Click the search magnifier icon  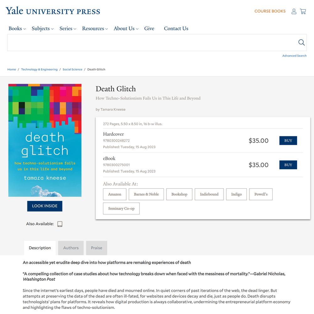tap(301, 42)
